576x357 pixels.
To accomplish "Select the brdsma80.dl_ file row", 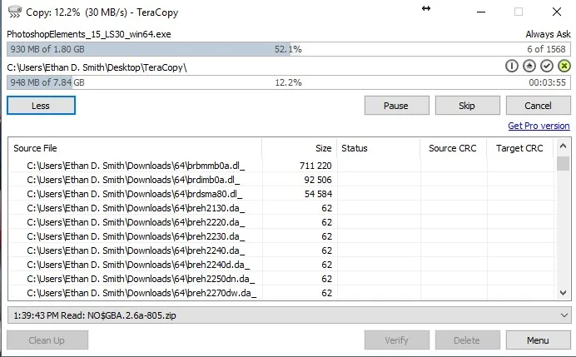I will pos(281,194).
